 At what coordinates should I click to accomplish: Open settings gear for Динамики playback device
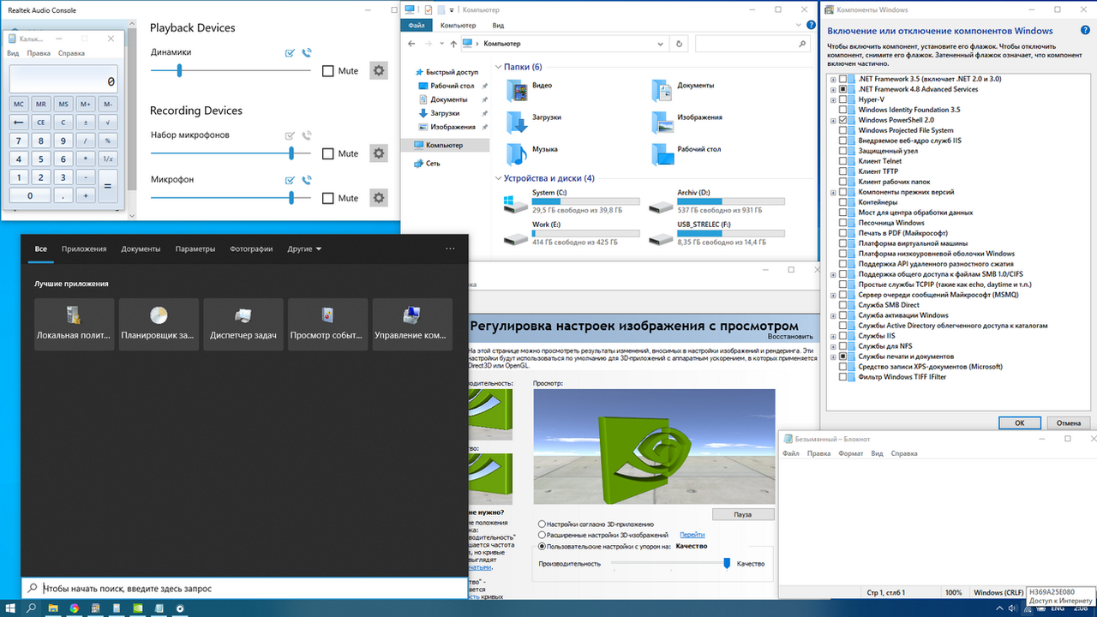[379, 70]
